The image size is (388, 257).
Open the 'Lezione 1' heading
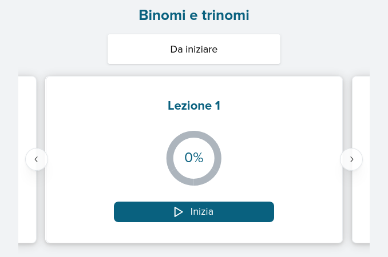click(x=194, y=106)
